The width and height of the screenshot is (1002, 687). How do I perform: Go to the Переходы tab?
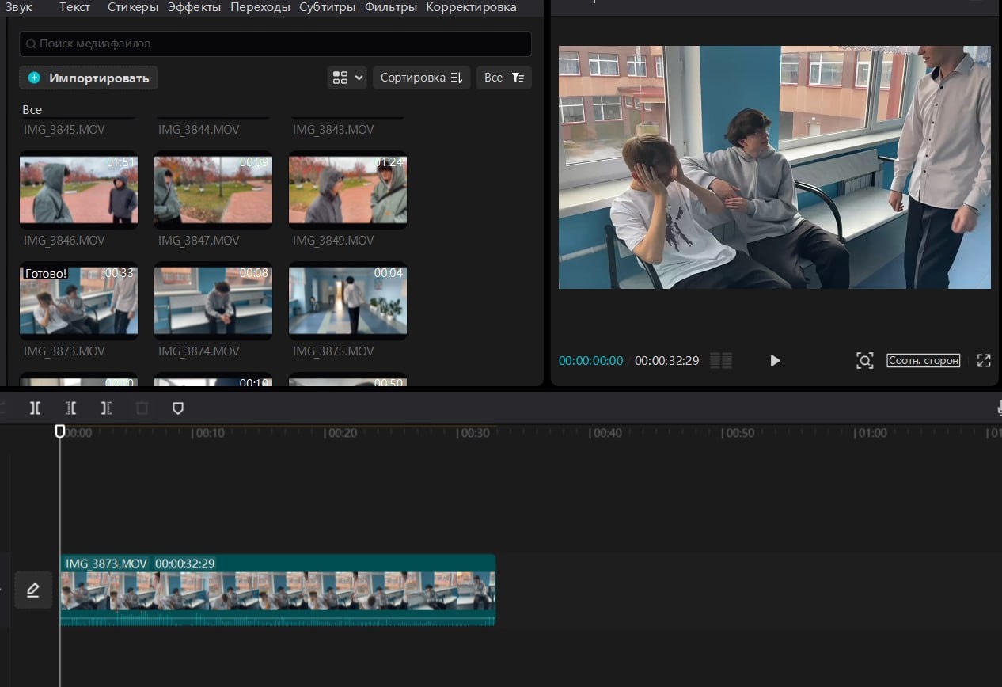(260, 7)
